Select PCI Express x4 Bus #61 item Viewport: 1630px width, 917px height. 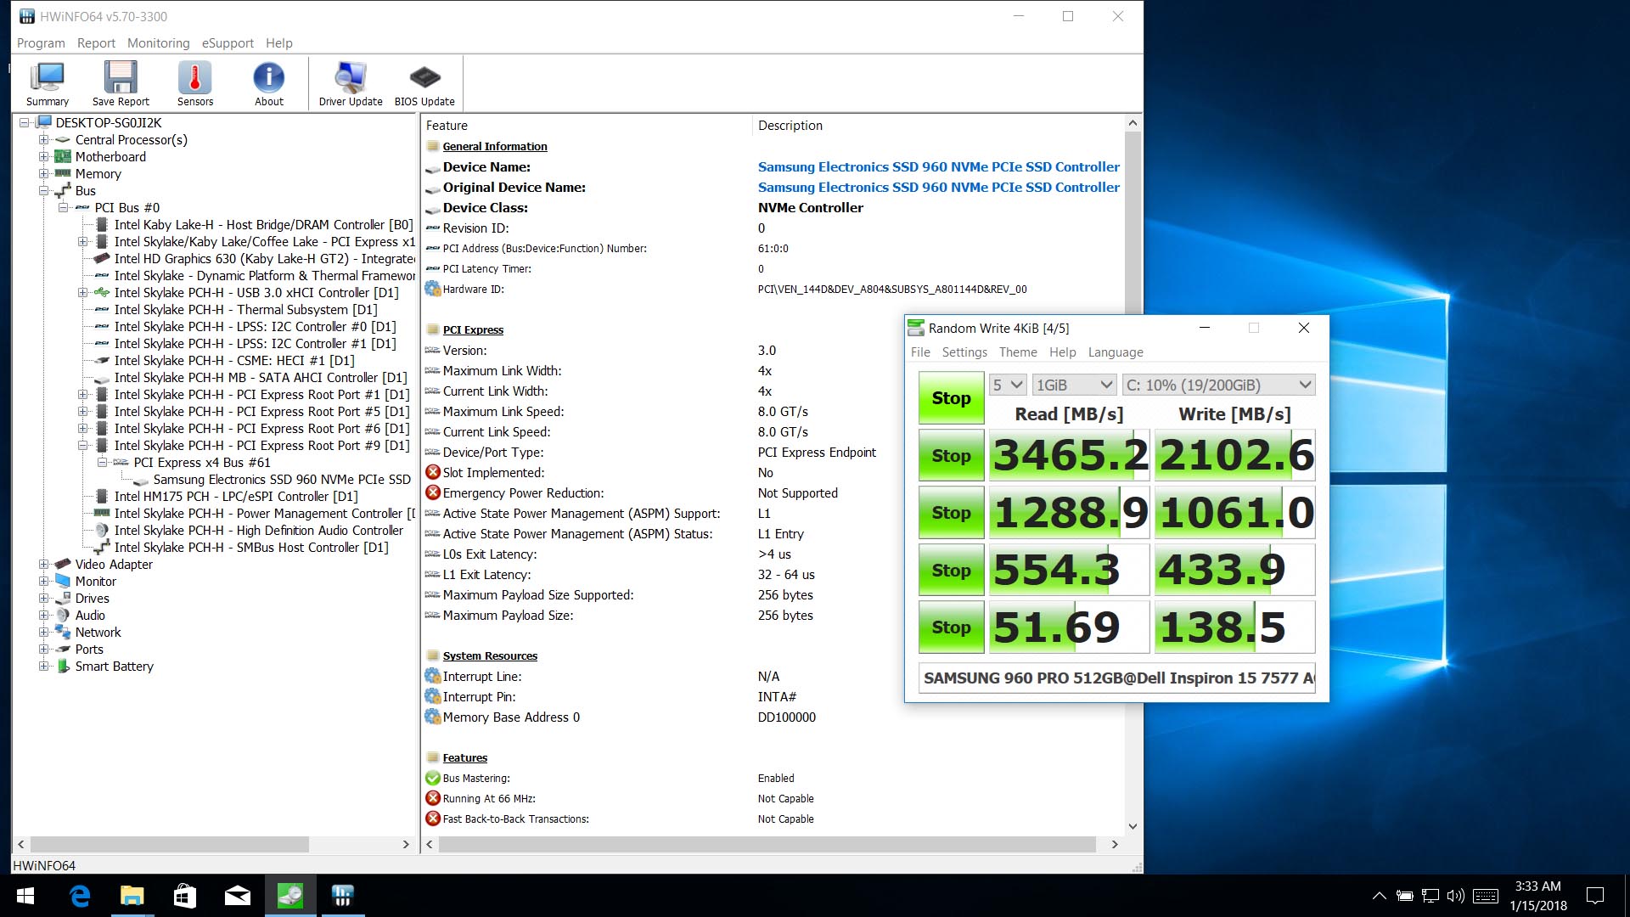(x=202, y=463)
